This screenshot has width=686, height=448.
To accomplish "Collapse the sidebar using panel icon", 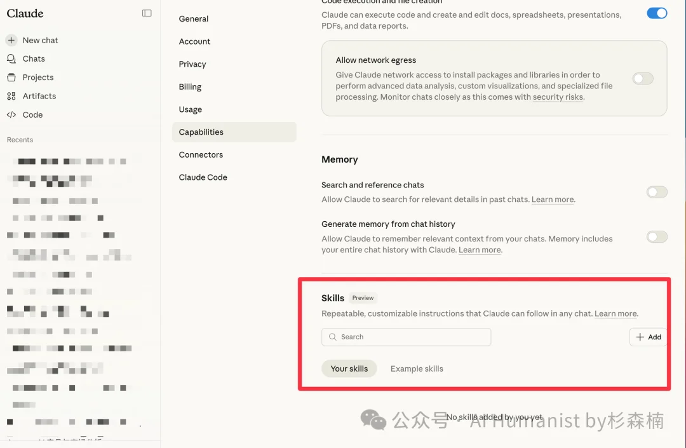I will coord(147,13).
